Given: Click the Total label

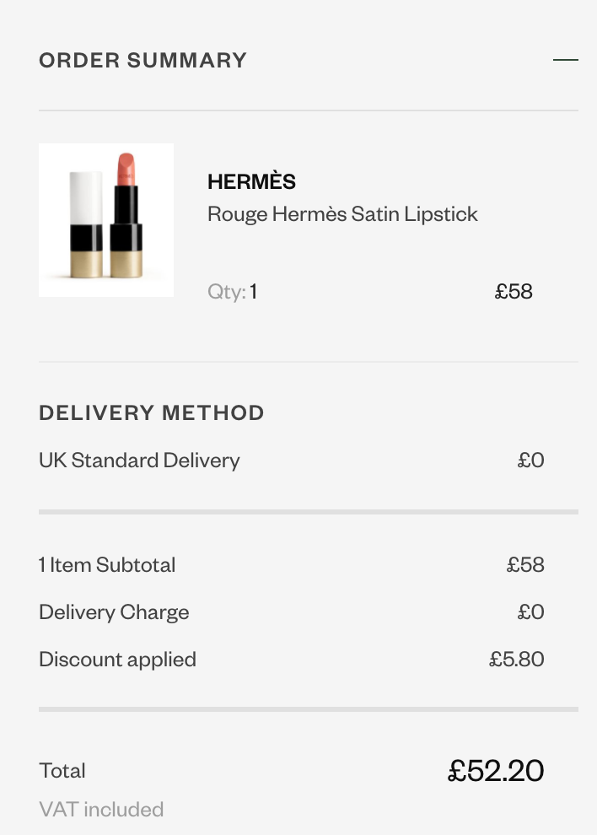Looking at the screenshot, I should coord(62,771).
